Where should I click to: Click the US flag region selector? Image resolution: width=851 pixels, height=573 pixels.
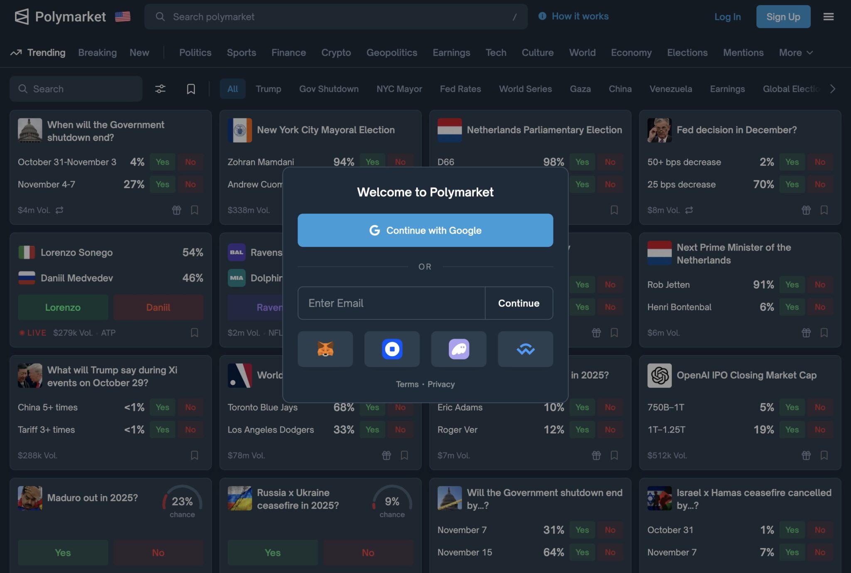click(x=123, y=17)
